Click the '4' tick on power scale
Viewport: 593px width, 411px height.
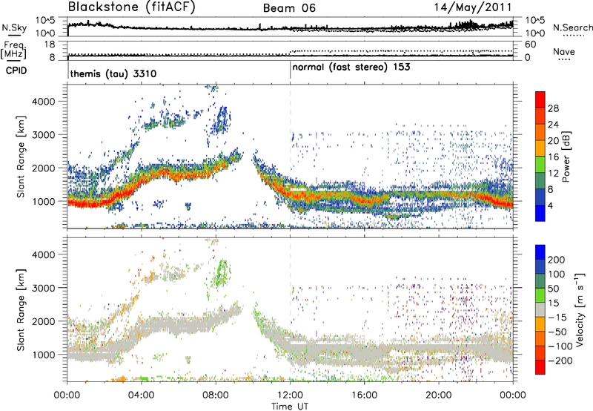[550, 205]
